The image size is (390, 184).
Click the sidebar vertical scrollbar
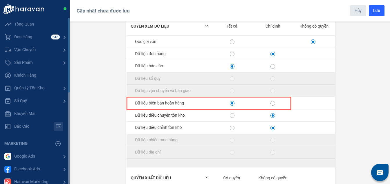(68, 55)
